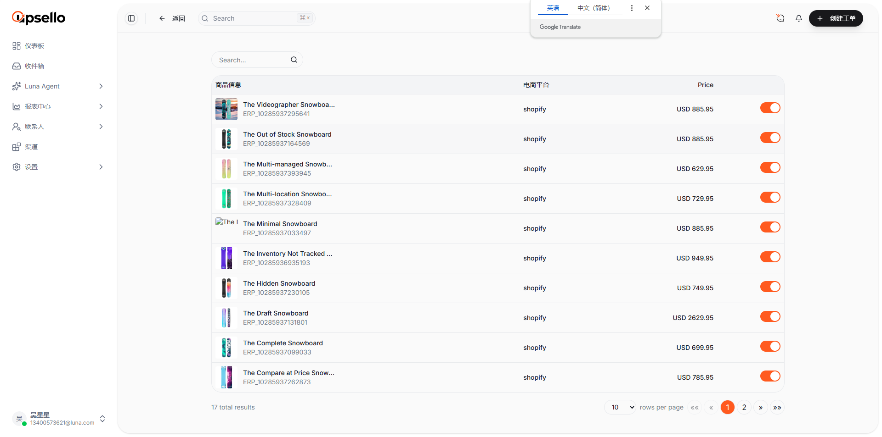Close the Google Translate popup
The width and height of the screenshot is (882, 437).
tap(647, 8)
